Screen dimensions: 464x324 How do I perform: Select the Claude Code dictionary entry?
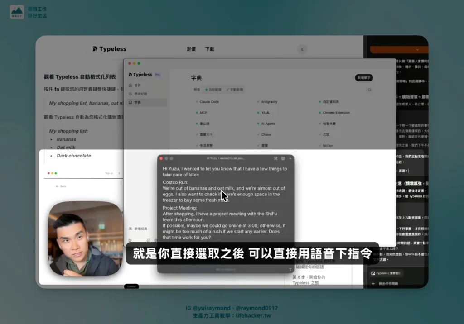pyautogui.click(x=209, y=102)
